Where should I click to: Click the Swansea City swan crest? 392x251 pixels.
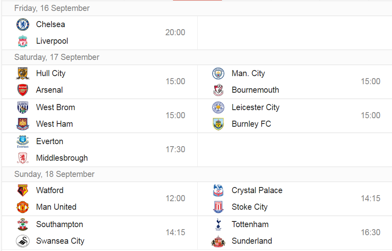point(23,241)
